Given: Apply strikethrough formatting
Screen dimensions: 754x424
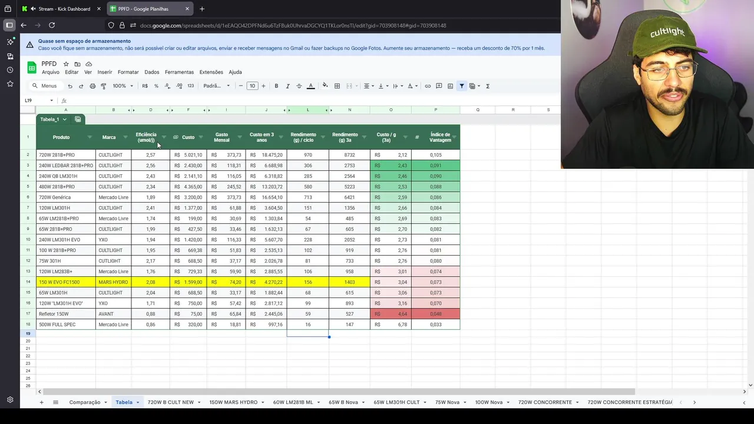Looking at the screenshot, I should click(x=299, y=86).
